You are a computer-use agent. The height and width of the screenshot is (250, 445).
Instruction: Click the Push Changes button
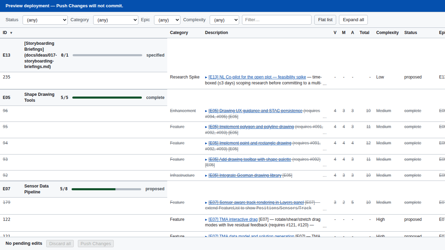[96, 243]
